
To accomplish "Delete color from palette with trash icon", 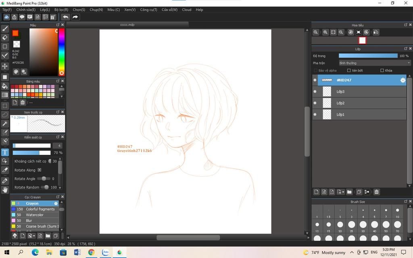I will coord(23,102).
